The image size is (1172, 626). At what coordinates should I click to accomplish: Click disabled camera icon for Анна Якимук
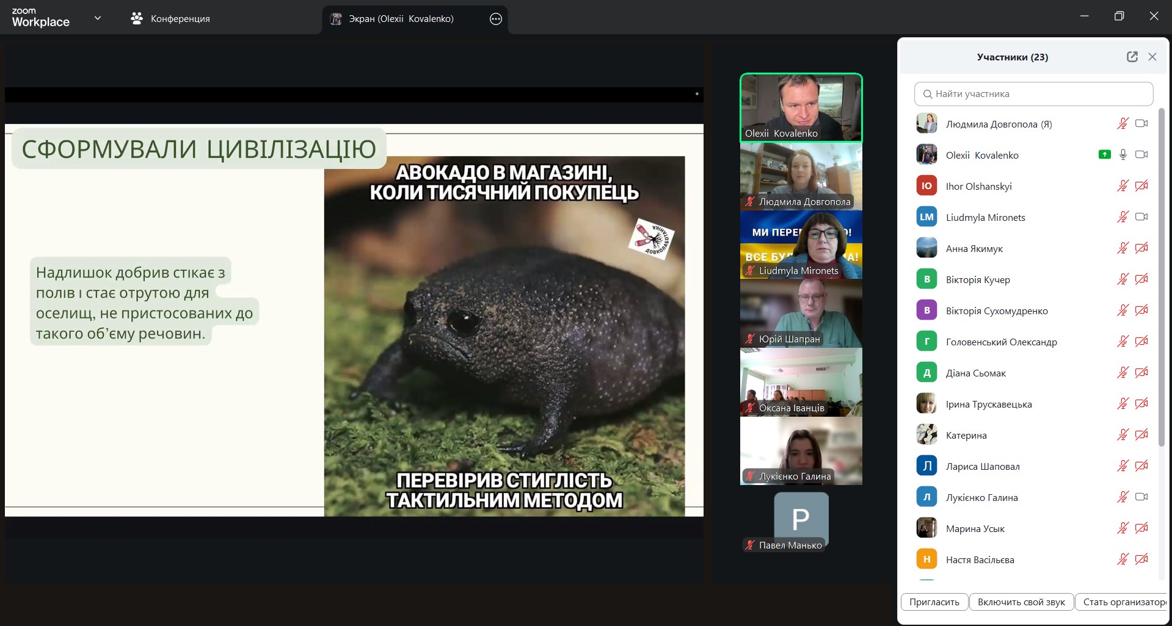(1141, 248)
